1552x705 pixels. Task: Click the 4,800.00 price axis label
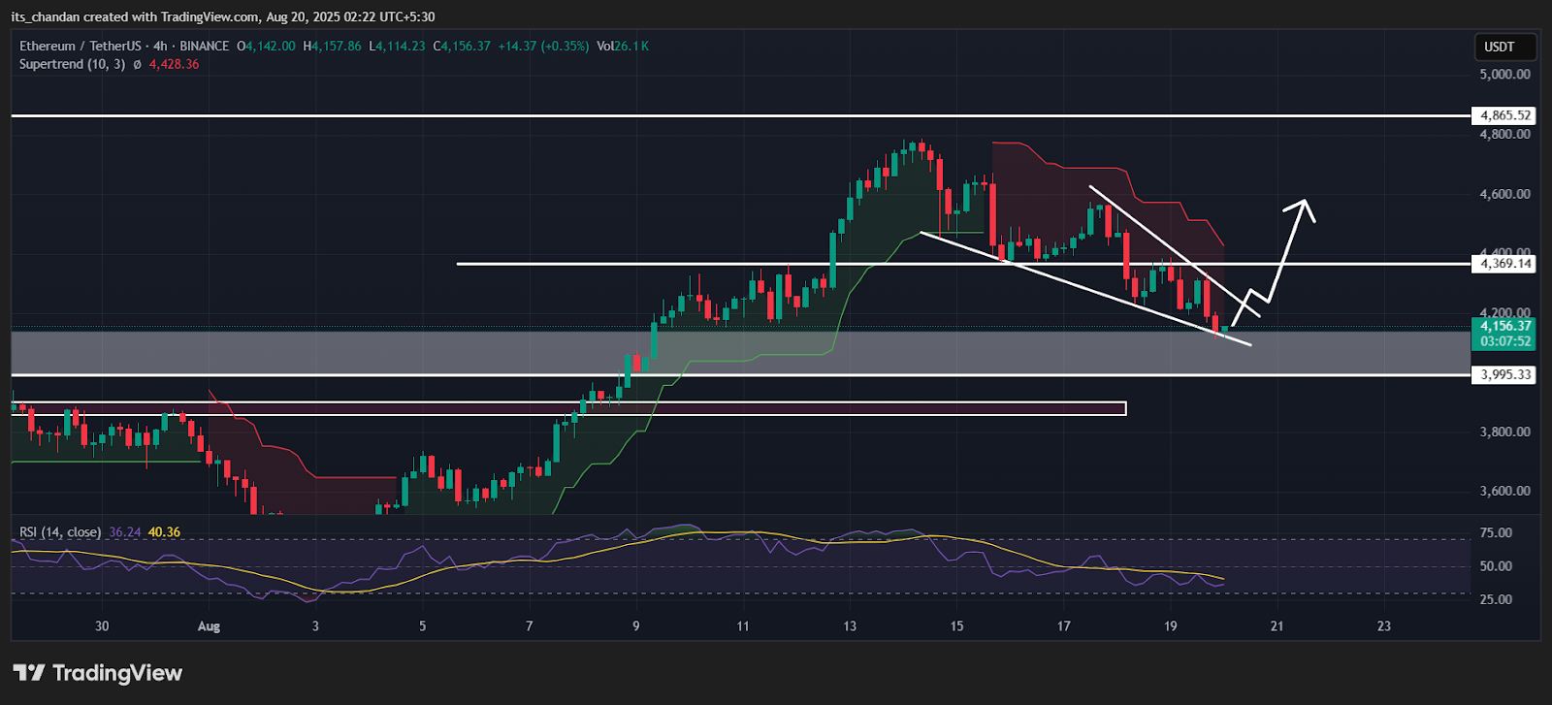[1505, 134]
